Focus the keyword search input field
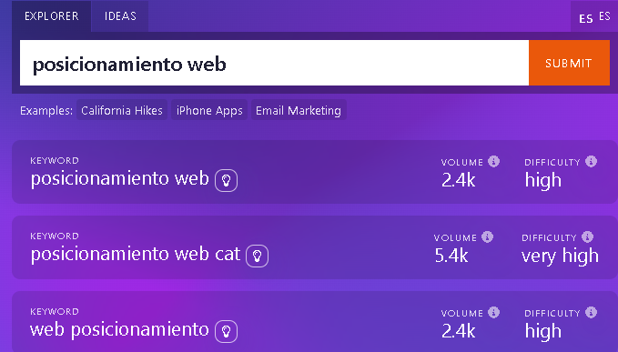Screen dimensions: 618x352 tap(274, 63)
